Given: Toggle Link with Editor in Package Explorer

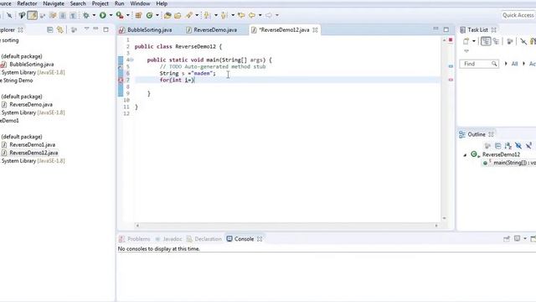Looking at the screenshot, I should point(60,30).
